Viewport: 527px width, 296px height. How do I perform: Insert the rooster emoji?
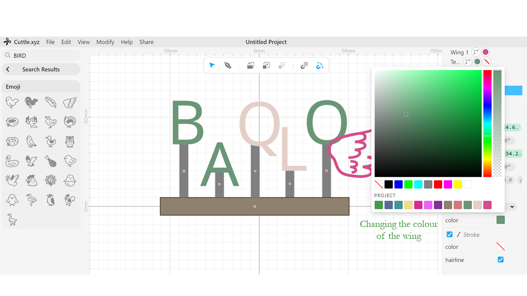[x=70, y=200]
